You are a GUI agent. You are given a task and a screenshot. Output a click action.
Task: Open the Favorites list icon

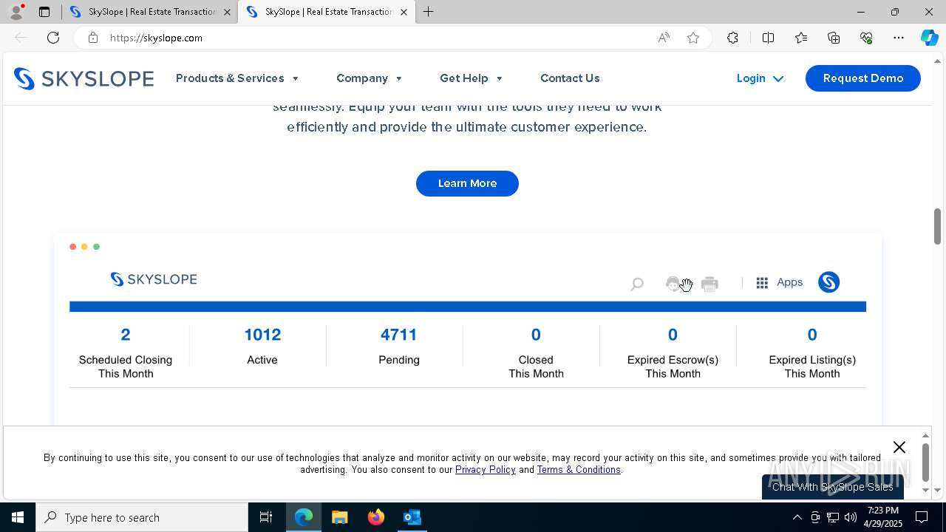point(801,38)
